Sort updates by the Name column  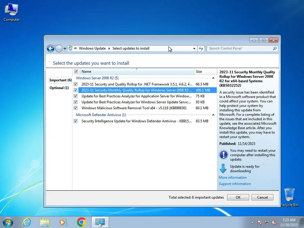click(137, 71)
